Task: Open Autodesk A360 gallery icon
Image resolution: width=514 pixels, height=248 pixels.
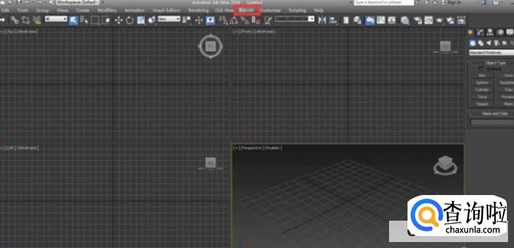Action: coord(461,20)
